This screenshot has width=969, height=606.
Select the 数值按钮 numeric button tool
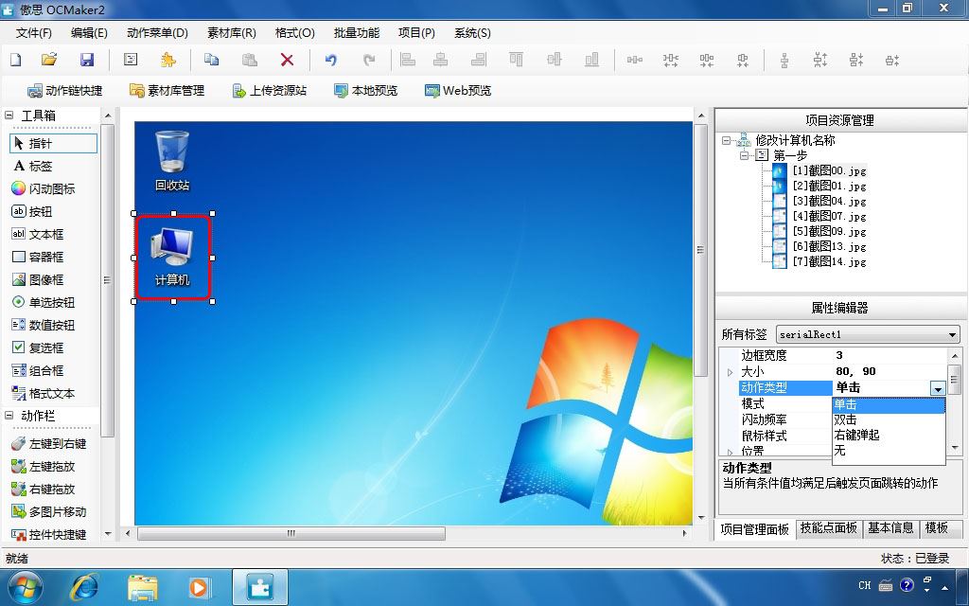point(44,326)
